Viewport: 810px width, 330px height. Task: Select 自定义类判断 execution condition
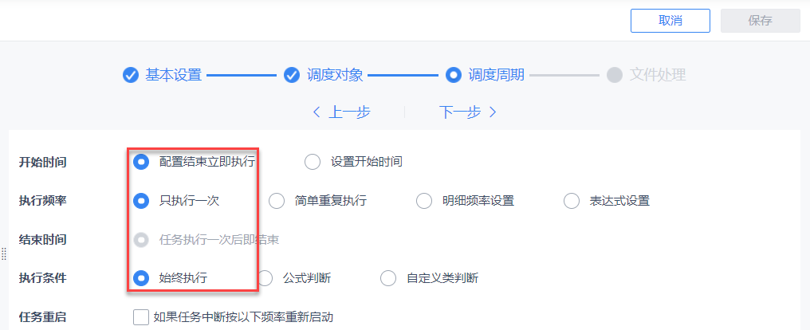[x=388, y=278]
